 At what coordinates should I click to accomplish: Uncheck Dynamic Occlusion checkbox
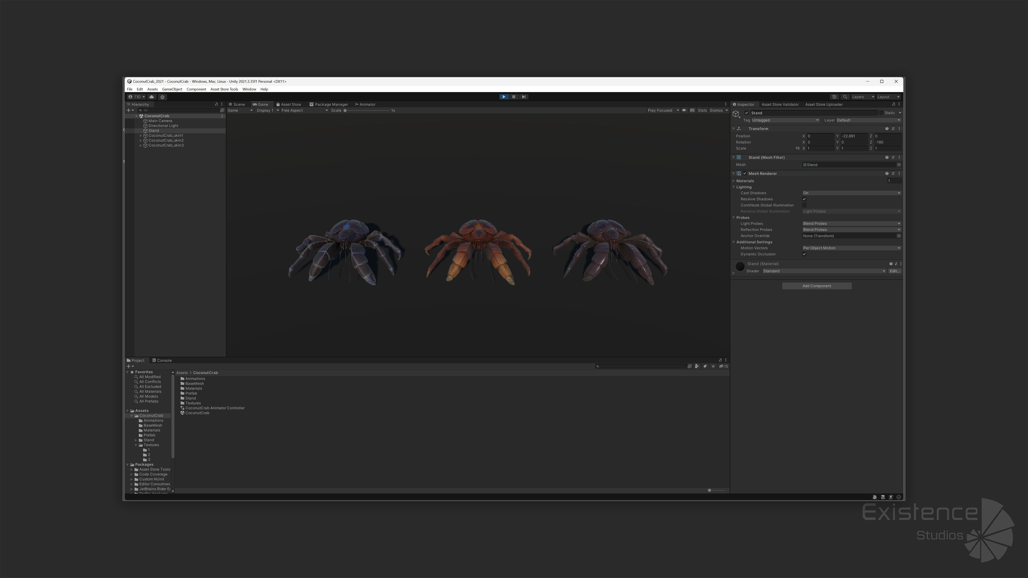coord(804,254)
